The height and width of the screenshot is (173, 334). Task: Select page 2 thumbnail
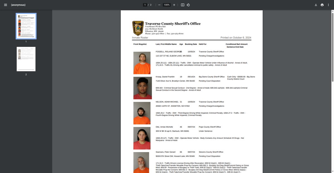pos(26,59)
